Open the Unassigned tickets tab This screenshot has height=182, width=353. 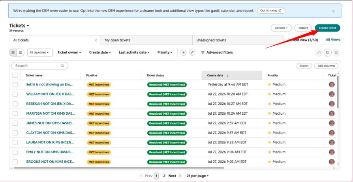pos(238,40)
